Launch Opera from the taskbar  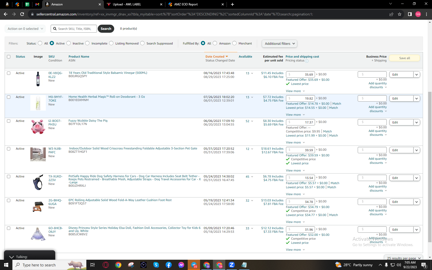pyautogui.click(x=105, y=265)
